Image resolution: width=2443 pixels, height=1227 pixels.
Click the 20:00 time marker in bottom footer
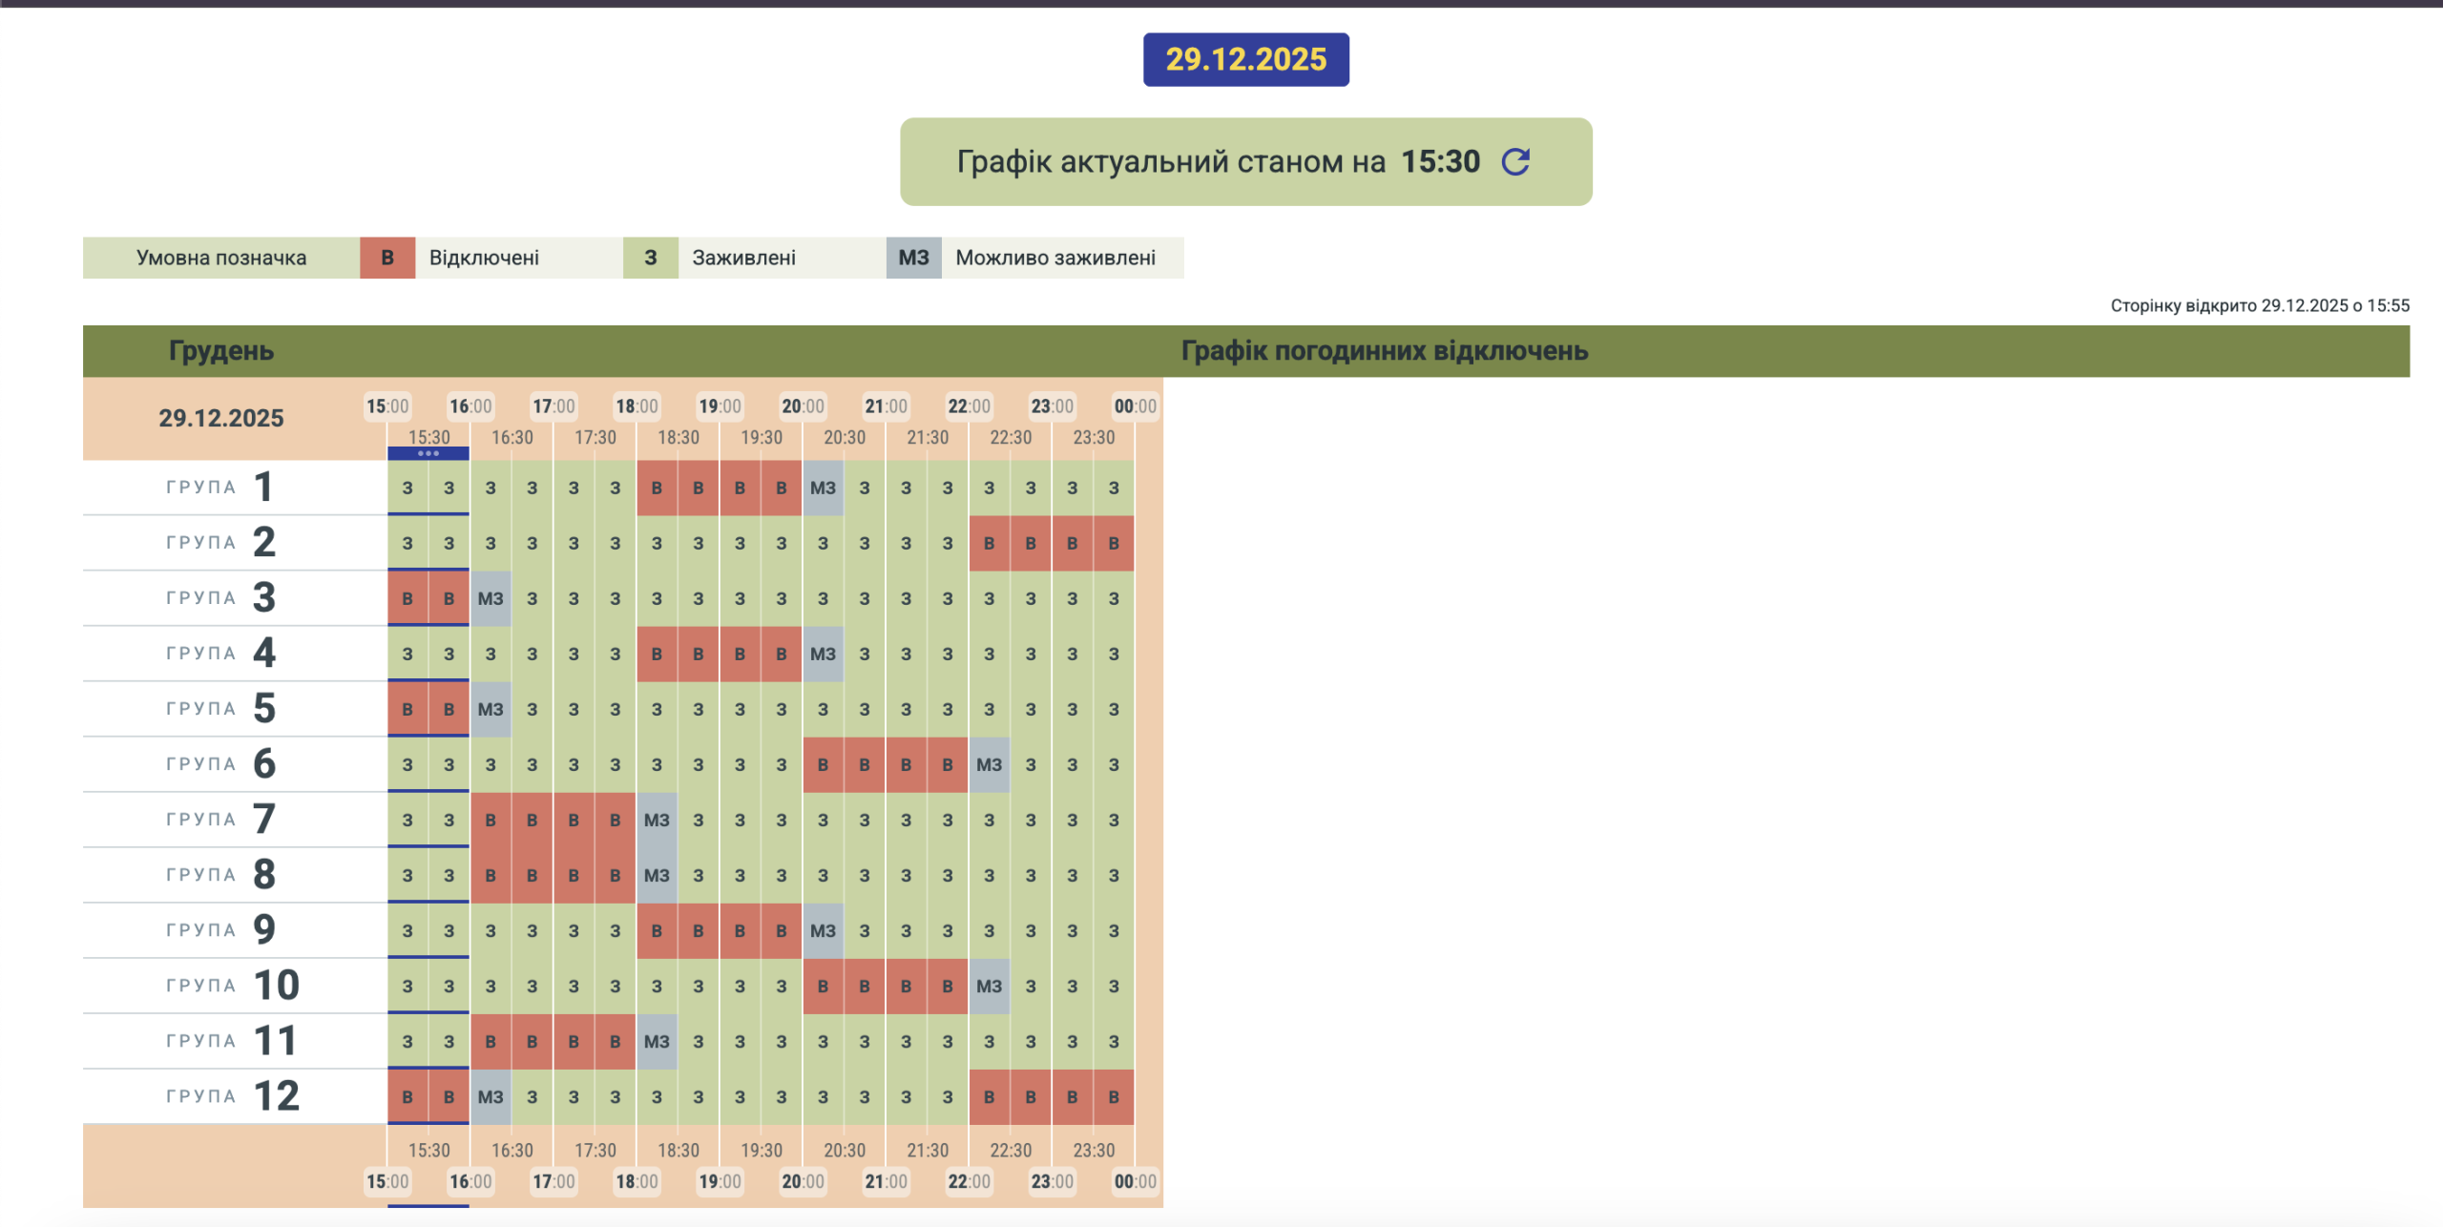pos(803,1181)
